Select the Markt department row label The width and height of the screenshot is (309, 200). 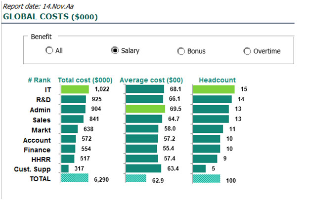(x=41, y=130)
